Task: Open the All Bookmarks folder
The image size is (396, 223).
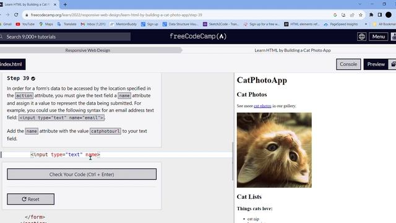Action: (384, 24)
